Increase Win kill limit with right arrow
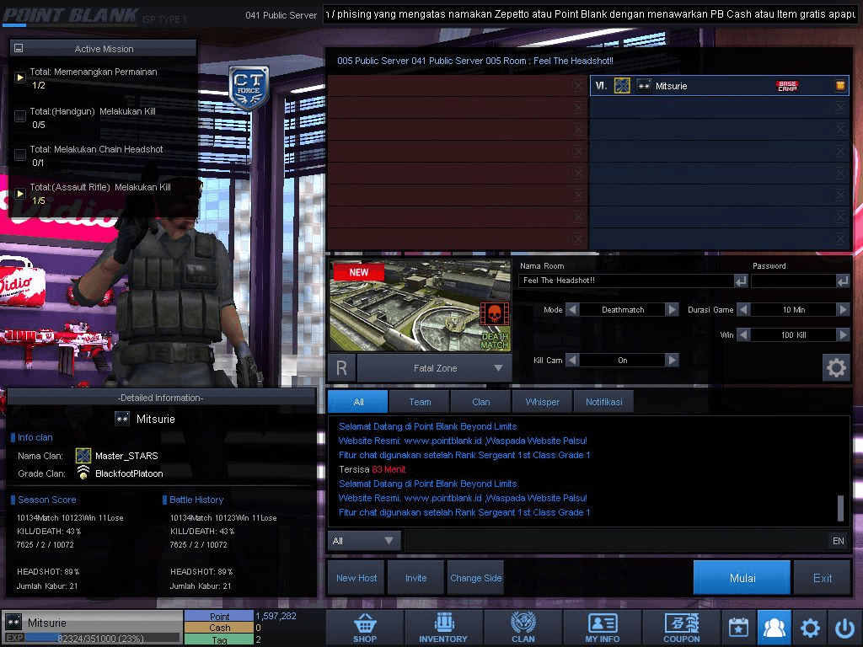The height and width of the screenshot is (647, 863). 843,334
